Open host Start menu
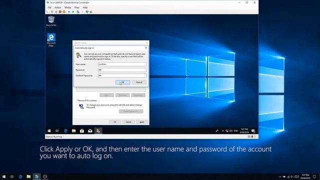The image size is (320, 180). 4,176
